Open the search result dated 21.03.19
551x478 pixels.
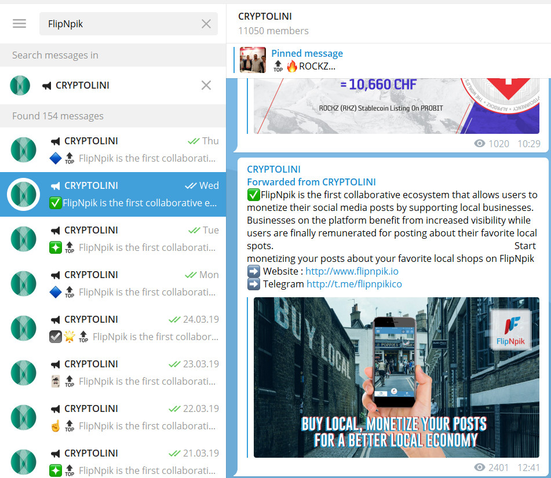coord(113,459)
